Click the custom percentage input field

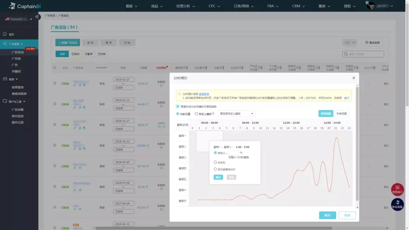pos(233,152)
